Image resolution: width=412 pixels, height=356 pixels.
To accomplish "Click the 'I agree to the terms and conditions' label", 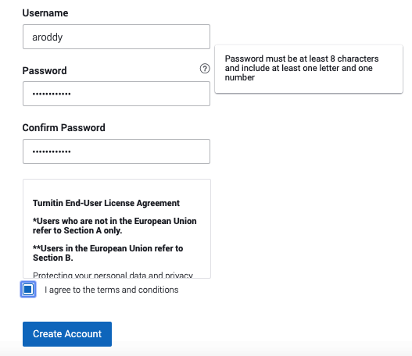I will pos(112,290).
